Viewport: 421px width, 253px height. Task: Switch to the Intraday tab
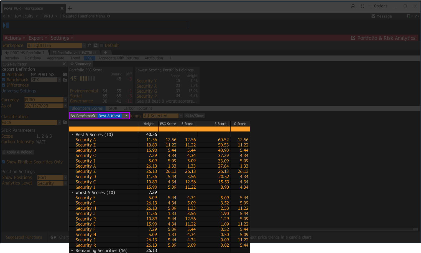[x=12, y=58]
